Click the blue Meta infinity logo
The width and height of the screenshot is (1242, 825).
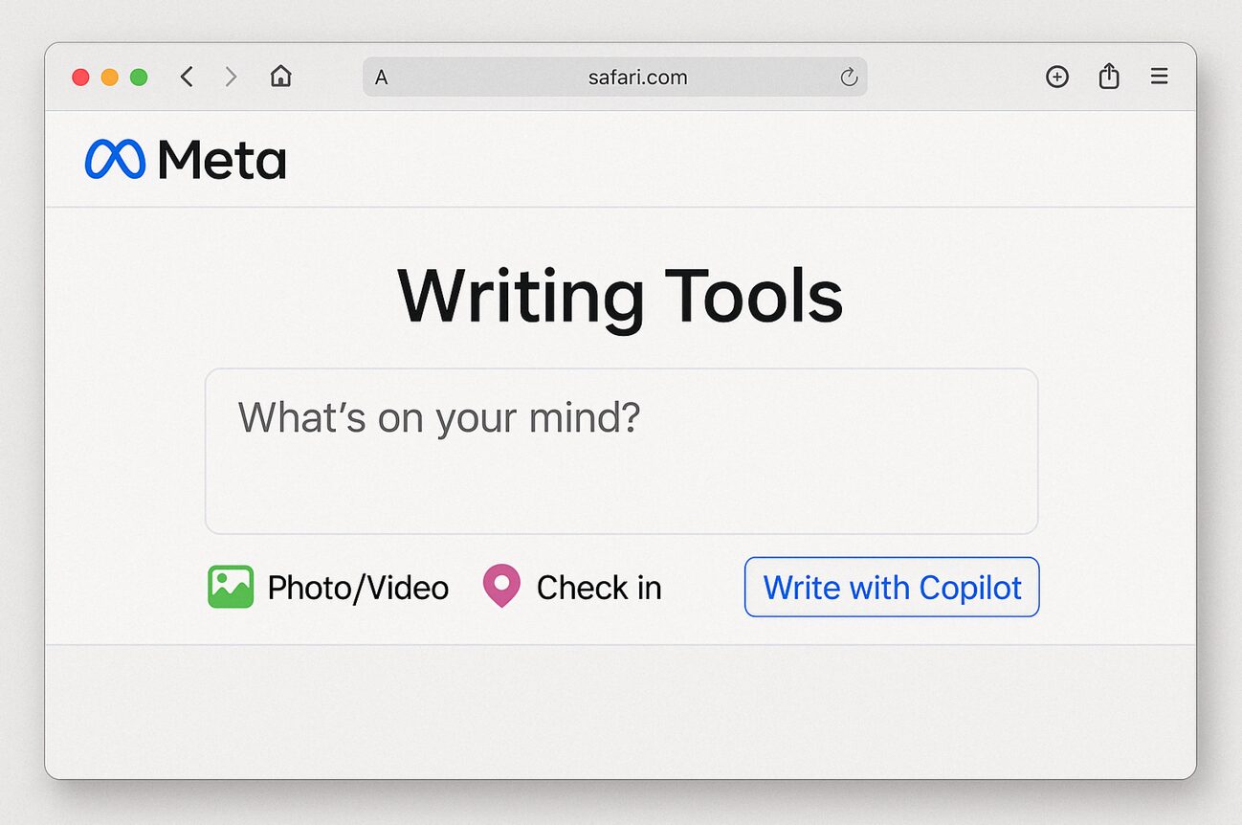click(x=115, y=159)
